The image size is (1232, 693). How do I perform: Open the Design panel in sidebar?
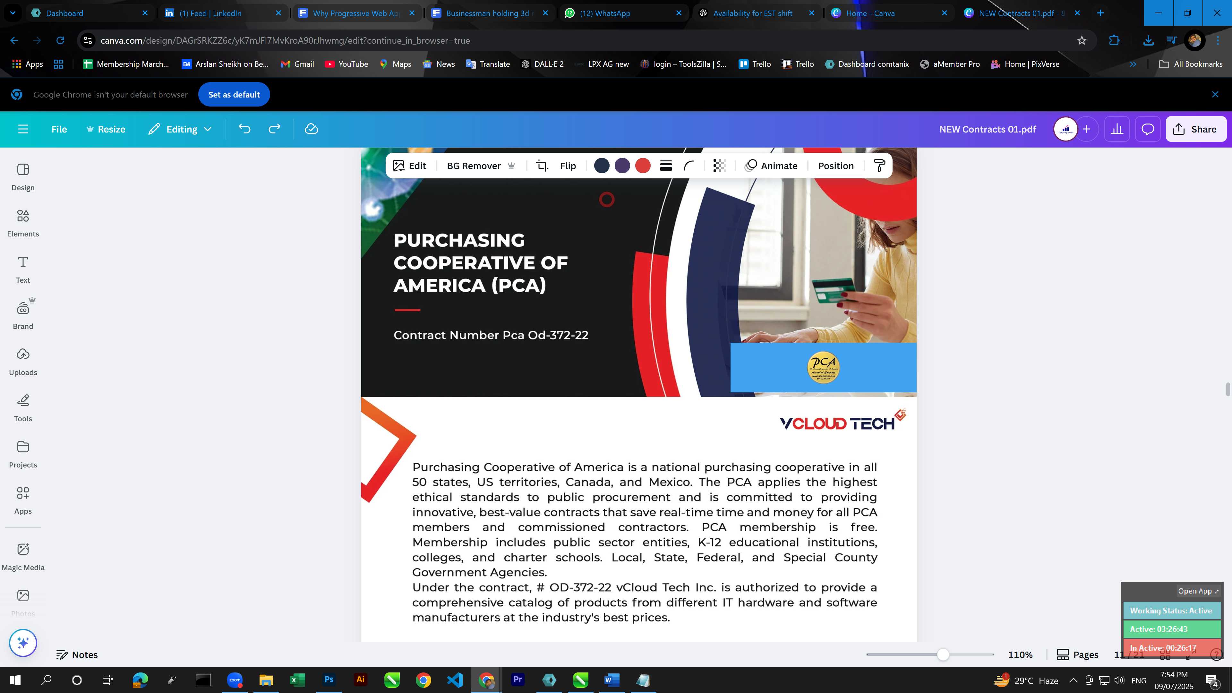(x=23, y=177)
